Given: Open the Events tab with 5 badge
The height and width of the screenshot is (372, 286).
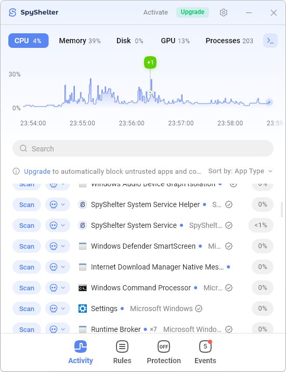Looking at the screenshot, I should pos(205,352).
